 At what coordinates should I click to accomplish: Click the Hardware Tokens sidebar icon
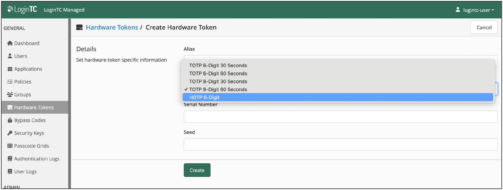pos(10,107)
